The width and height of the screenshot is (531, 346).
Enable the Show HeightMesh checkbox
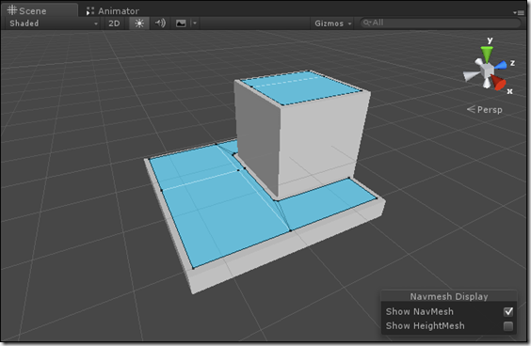point(508,326)
